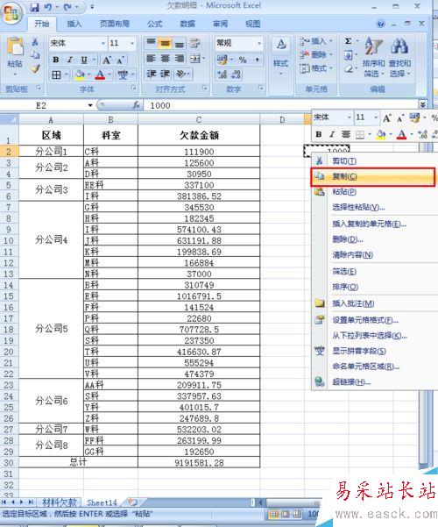Click the formula bar value 1000
Viewport: 438px width, 527px height.
[x=160, y=105]
